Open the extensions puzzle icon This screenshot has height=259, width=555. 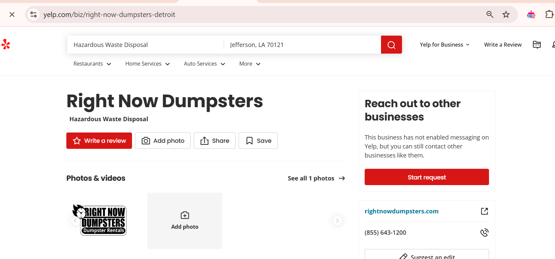click(x=549, y=14)
